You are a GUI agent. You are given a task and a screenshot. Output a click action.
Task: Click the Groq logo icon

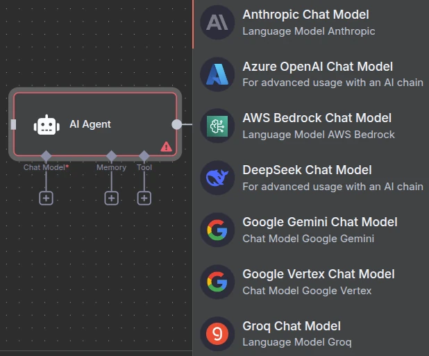(x=217, y=334)
